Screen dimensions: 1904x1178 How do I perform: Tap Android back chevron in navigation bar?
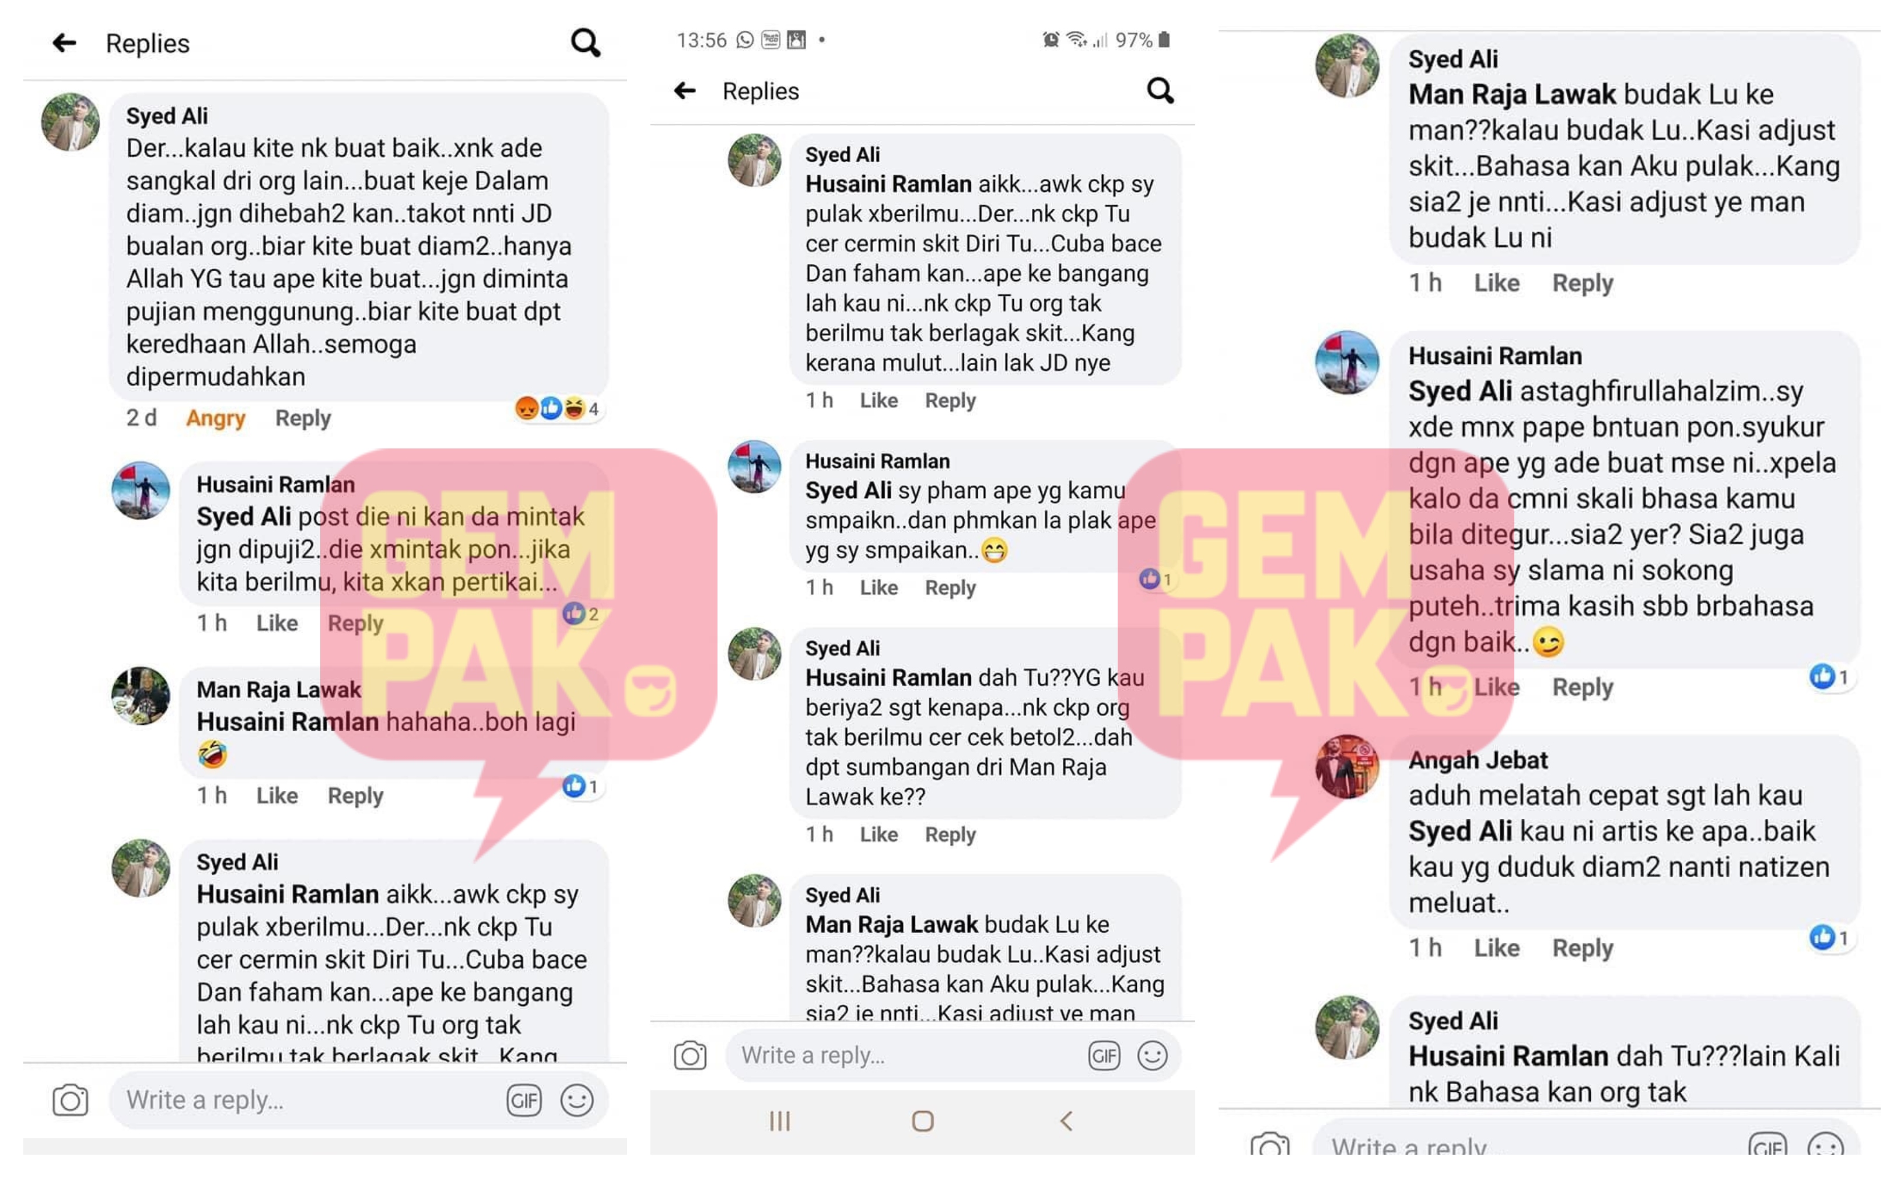[1066, 1121]
